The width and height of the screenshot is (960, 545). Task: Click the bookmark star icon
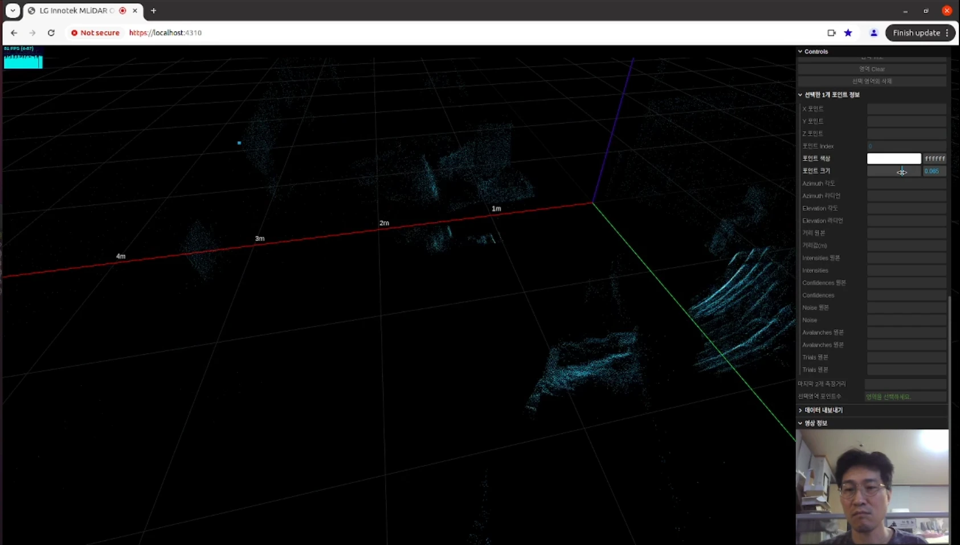pyautogui.click(x=848, y=33)
